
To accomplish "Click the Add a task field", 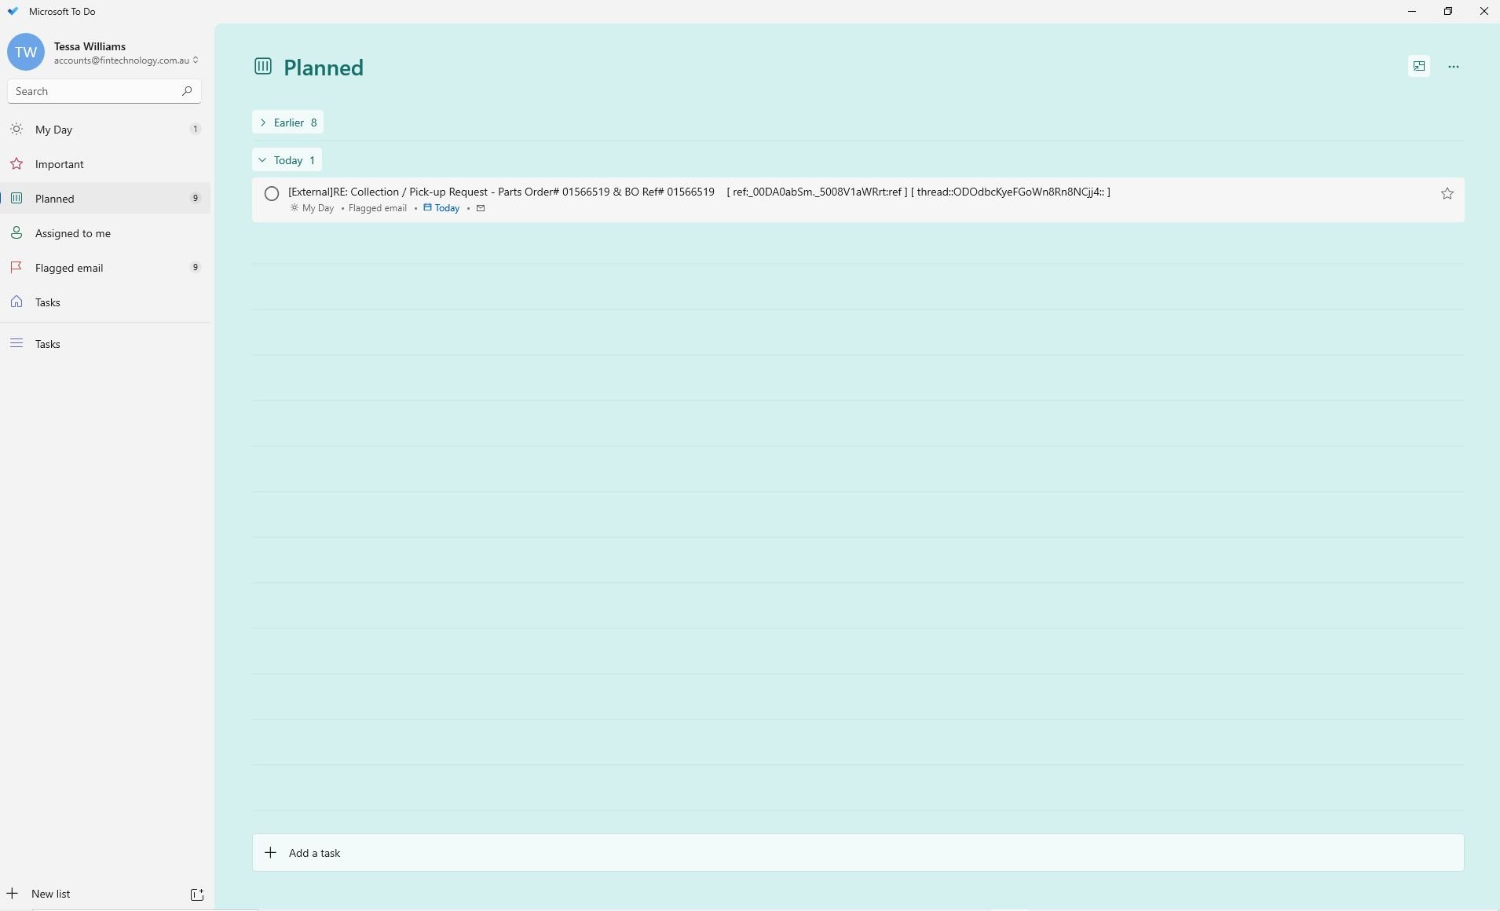I will coord(858,853).
